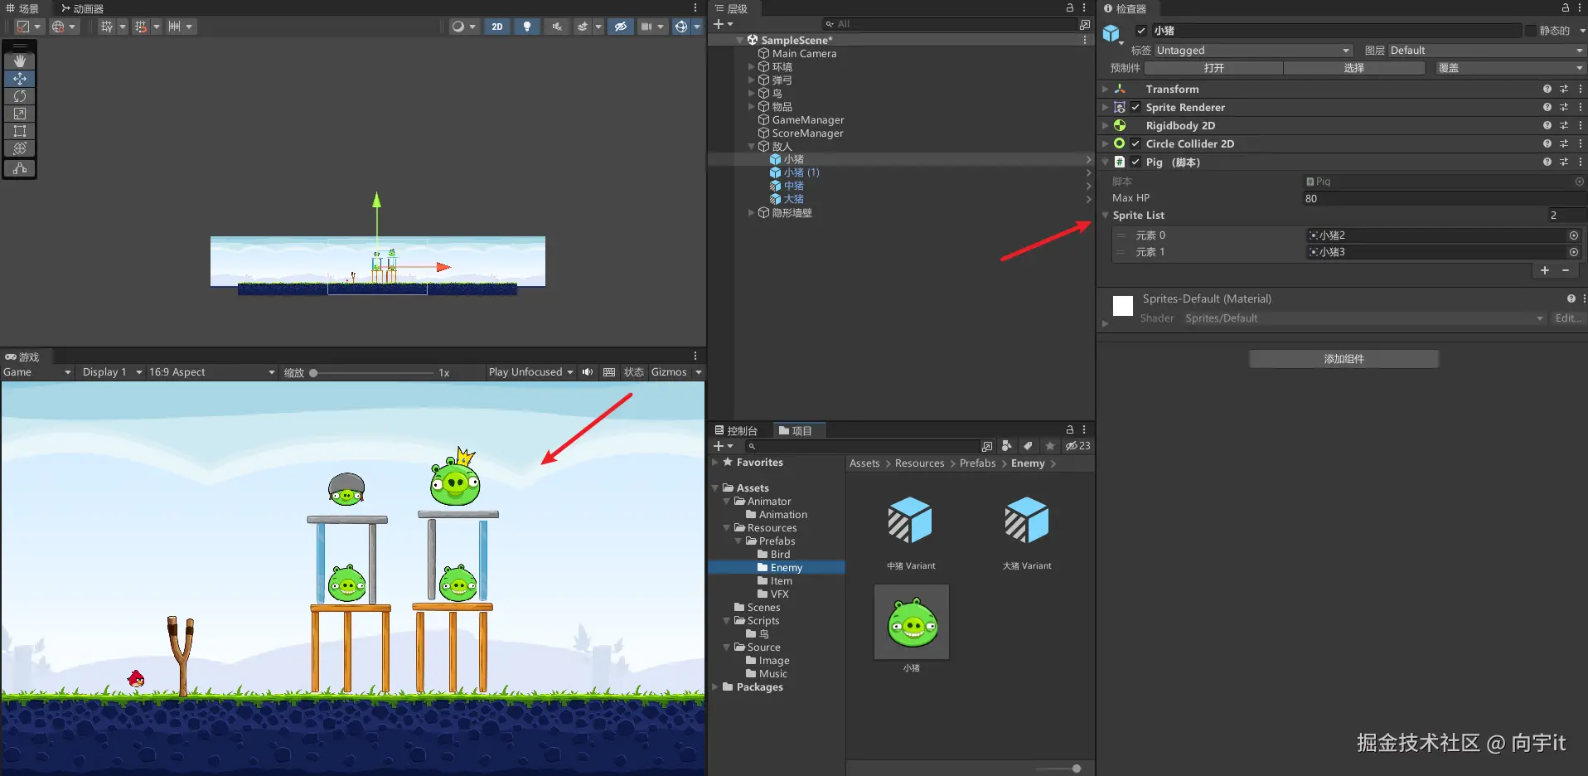Click the Transform component help icon

coord(1547,89)
